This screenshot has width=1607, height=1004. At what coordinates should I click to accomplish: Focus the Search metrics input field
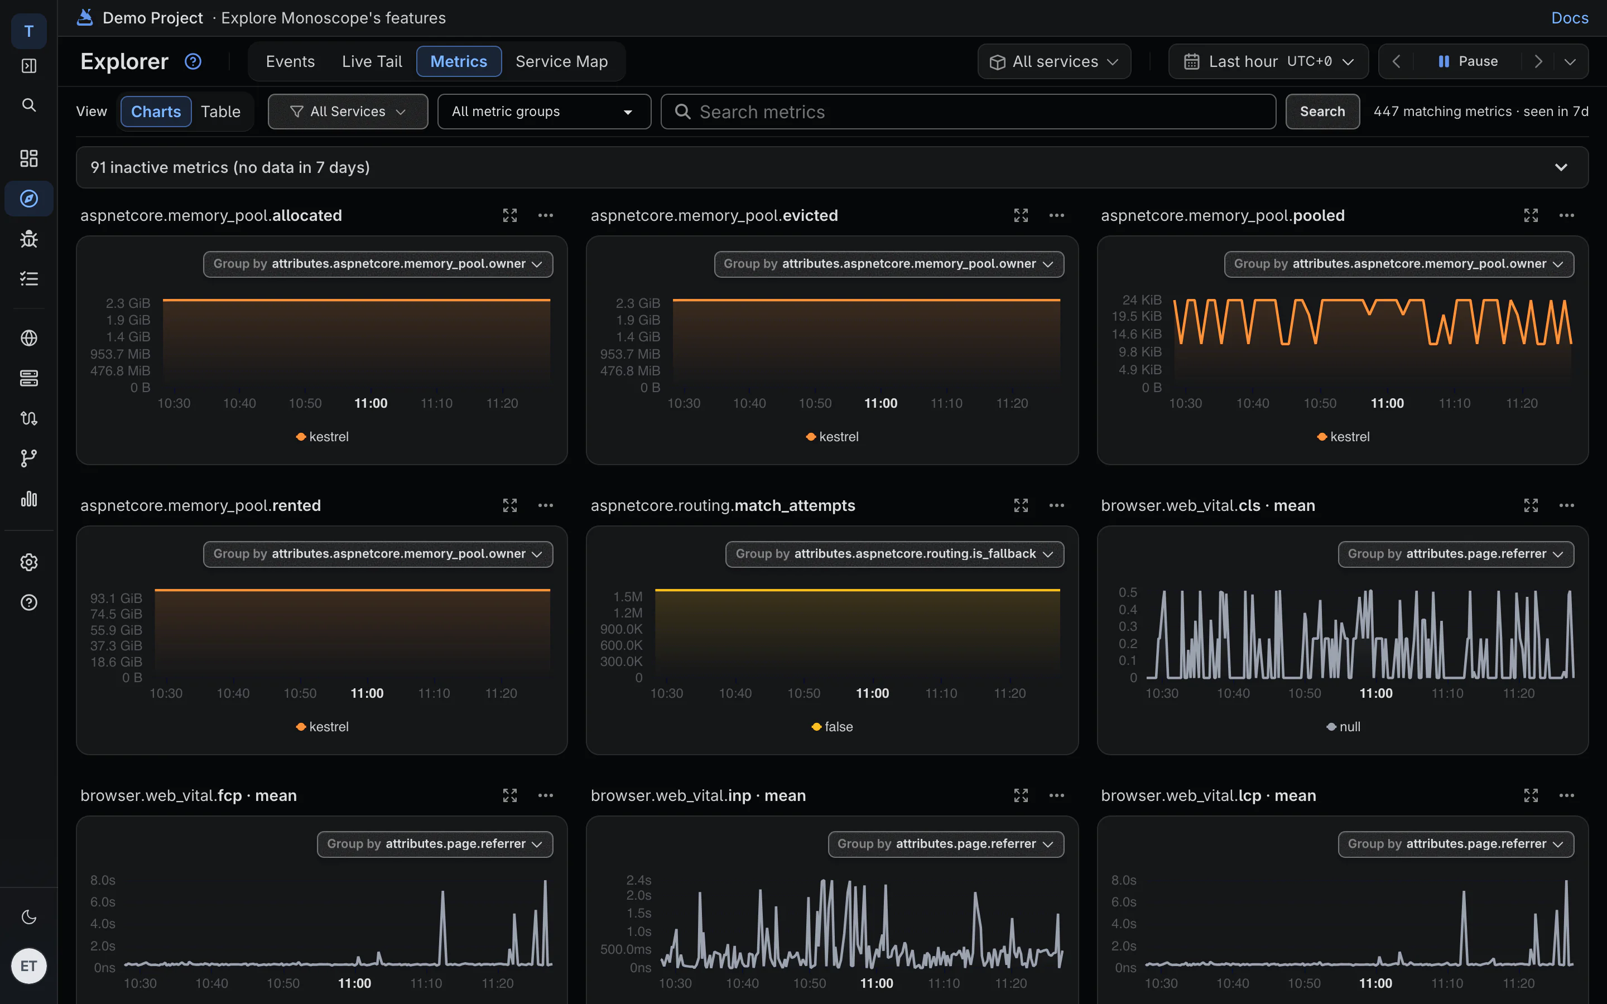click(968, 112)
